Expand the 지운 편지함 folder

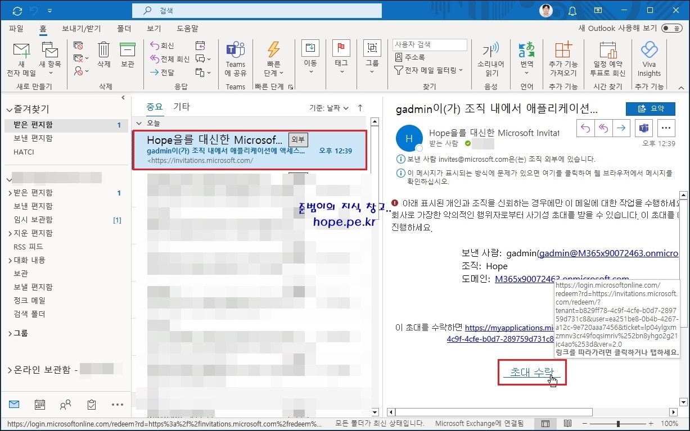pyautogui.click(x=10, y=233)
